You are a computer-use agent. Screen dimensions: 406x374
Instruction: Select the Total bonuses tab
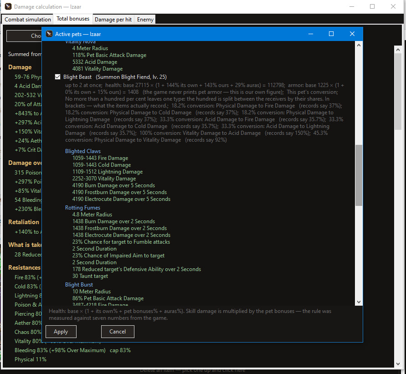(73, 19)
